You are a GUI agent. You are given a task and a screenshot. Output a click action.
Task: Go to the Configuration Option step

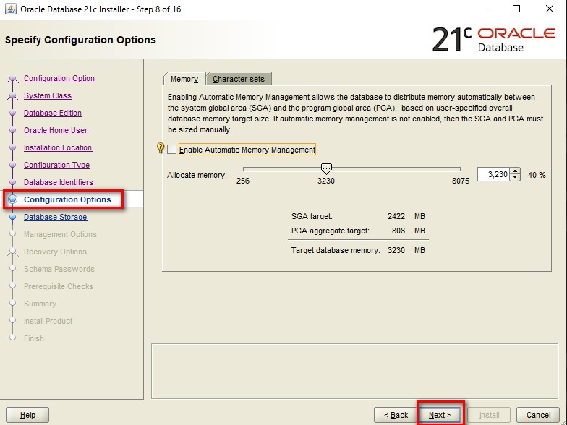59,78
